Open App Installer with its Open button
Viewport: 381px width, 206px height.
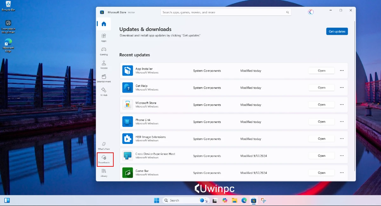322,71
